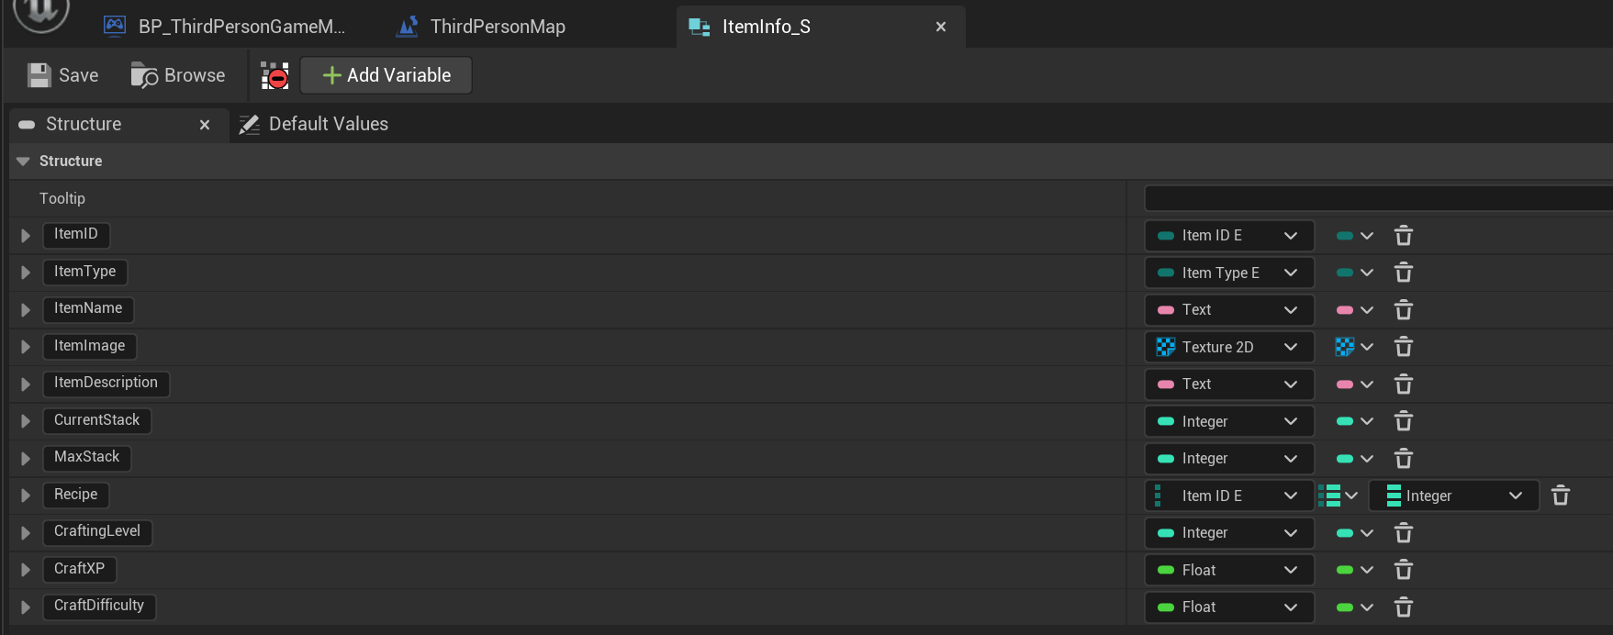The width and height of the screenshot is (1613, 635).
Task: Delete the CraftDifficulty variable
Action: 1403,607
